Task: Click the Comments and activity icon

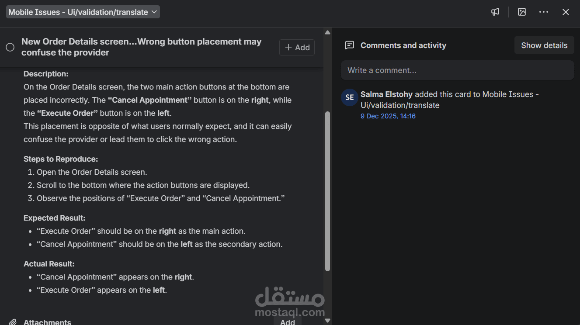Action: [349, 45]
